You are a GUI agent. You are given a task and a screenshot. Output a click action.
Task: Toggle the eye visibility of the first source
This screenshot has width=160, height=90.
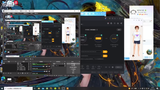click(29, 63)
